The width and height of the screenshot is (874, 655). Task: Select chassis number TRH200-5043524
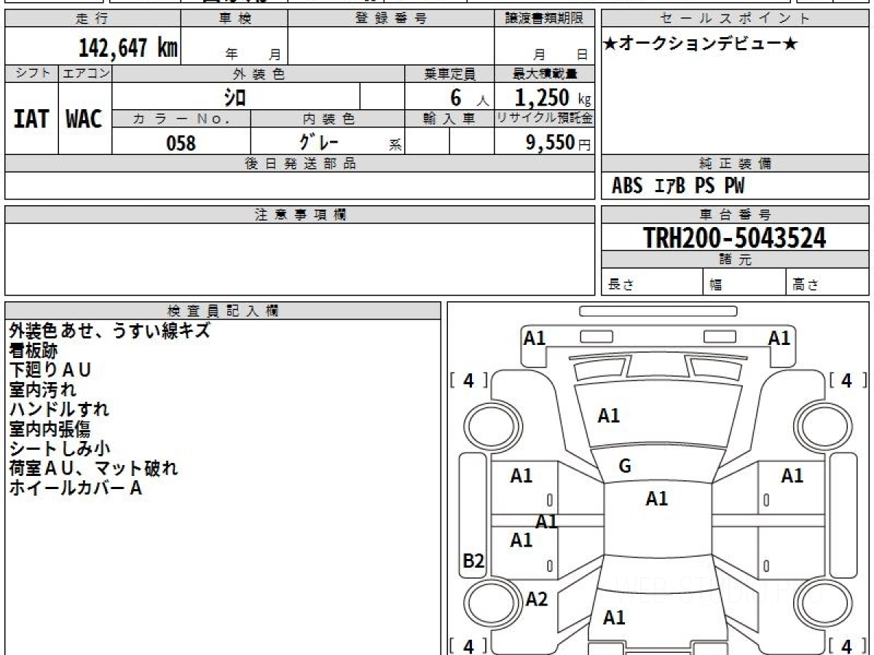[735, 237]
